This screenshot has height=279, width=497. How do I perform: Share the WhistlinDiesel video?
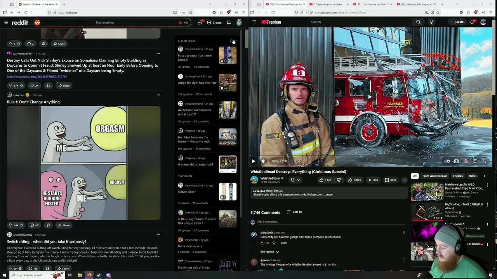click(x=355, y=180)
